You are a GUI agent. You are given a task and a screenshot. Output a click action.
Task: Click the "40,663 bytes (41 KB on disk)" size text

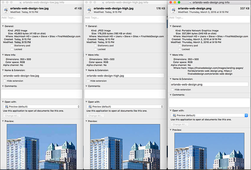point(30,33)
